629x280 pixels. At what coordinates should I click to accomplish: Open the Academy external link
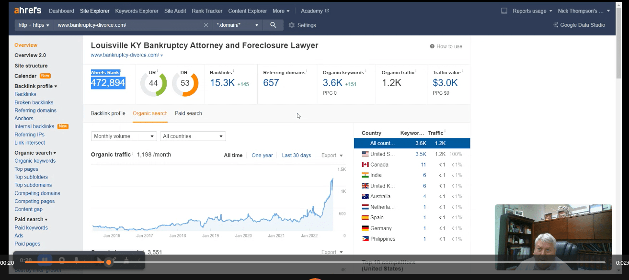pyautogui.click(x=315, y=11)
